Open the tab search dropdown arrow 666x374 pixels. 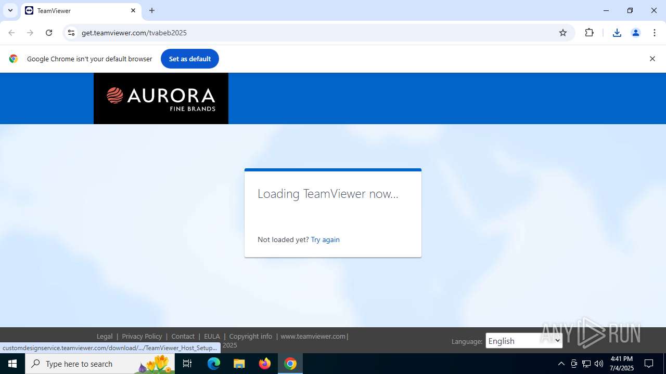(10, 10)
